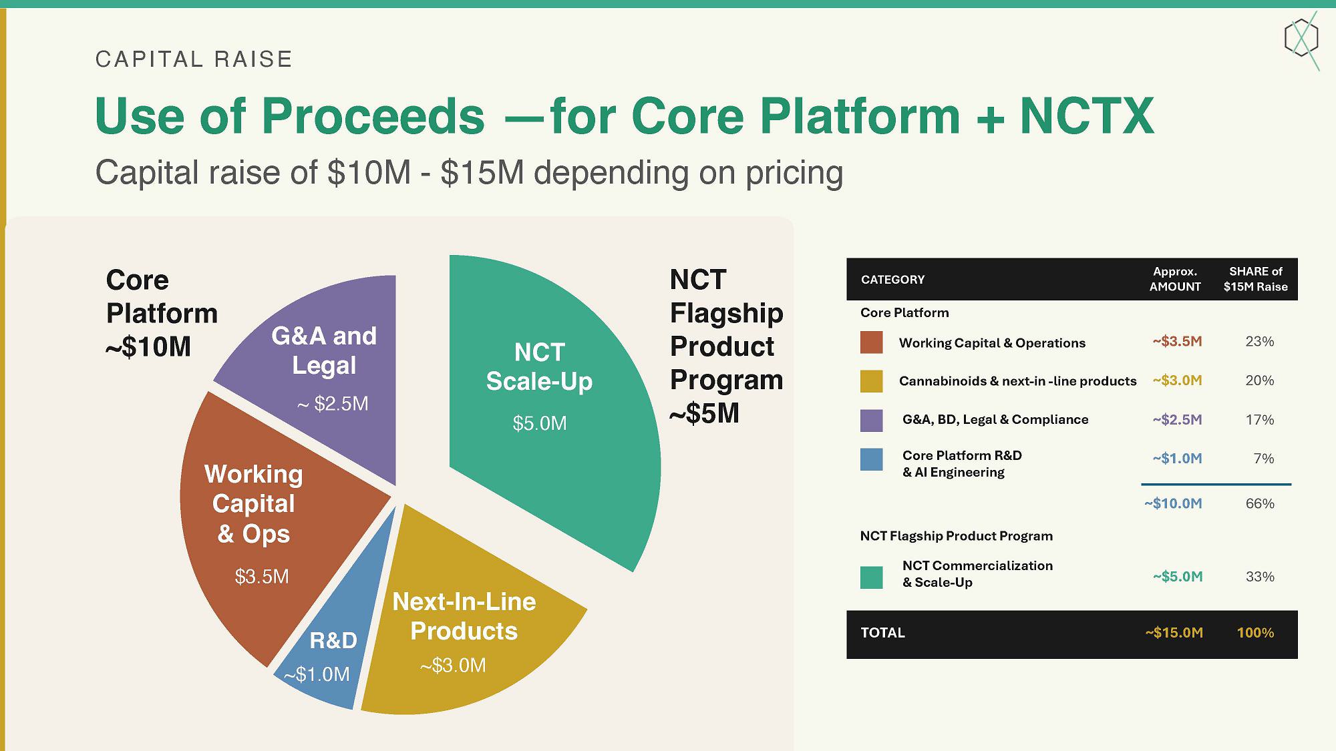
Task: Click the green NCT Commercialization swatch
Action: [x=871, y=577]
